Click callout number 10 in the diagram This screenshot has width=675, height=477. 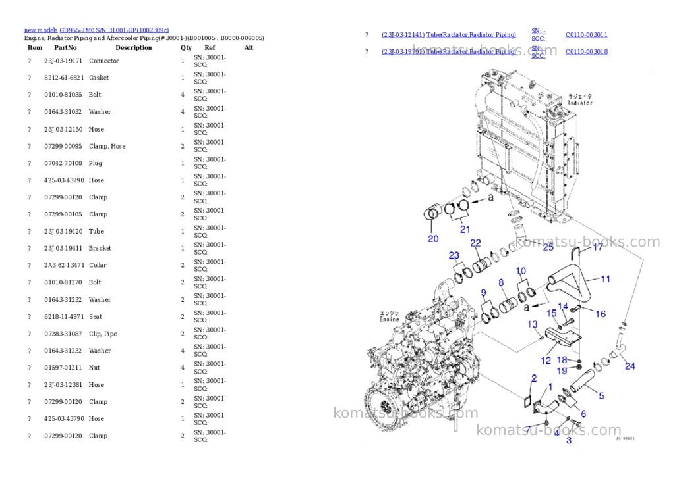pos(521,271)
